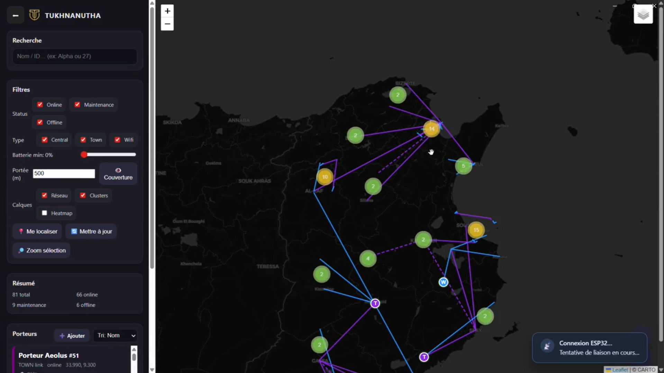Open the Tri: Nom sort dropdown

click(x=116, y=335)
